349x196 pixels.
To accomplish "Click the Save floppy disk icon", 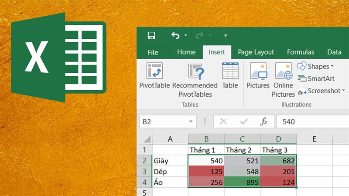I will click(x=151, y=36).
